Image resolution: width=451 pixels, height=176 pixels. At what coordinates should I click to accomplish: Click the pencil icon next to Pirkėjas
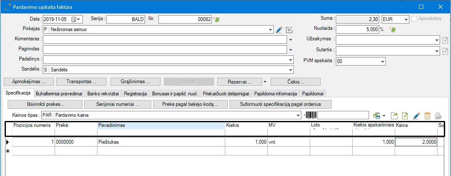pyautogui.click(x=279, y=30)
